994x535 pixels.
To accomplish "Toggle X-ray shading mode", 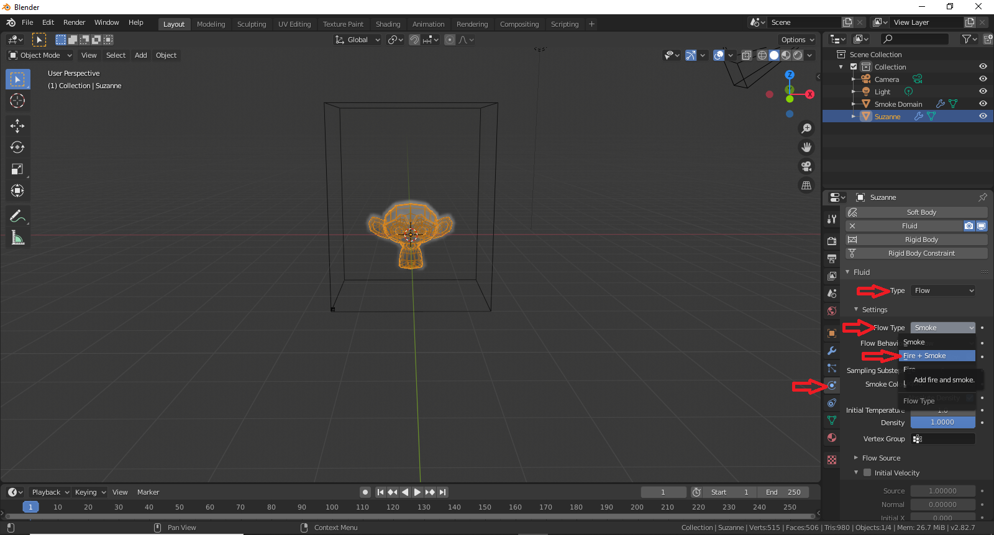I will click(x=747, y=55).
